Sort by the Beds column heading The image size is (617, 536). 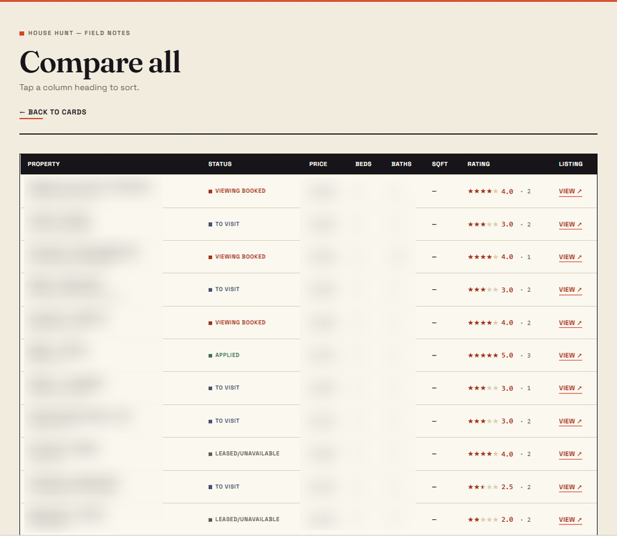coord(363,164)
